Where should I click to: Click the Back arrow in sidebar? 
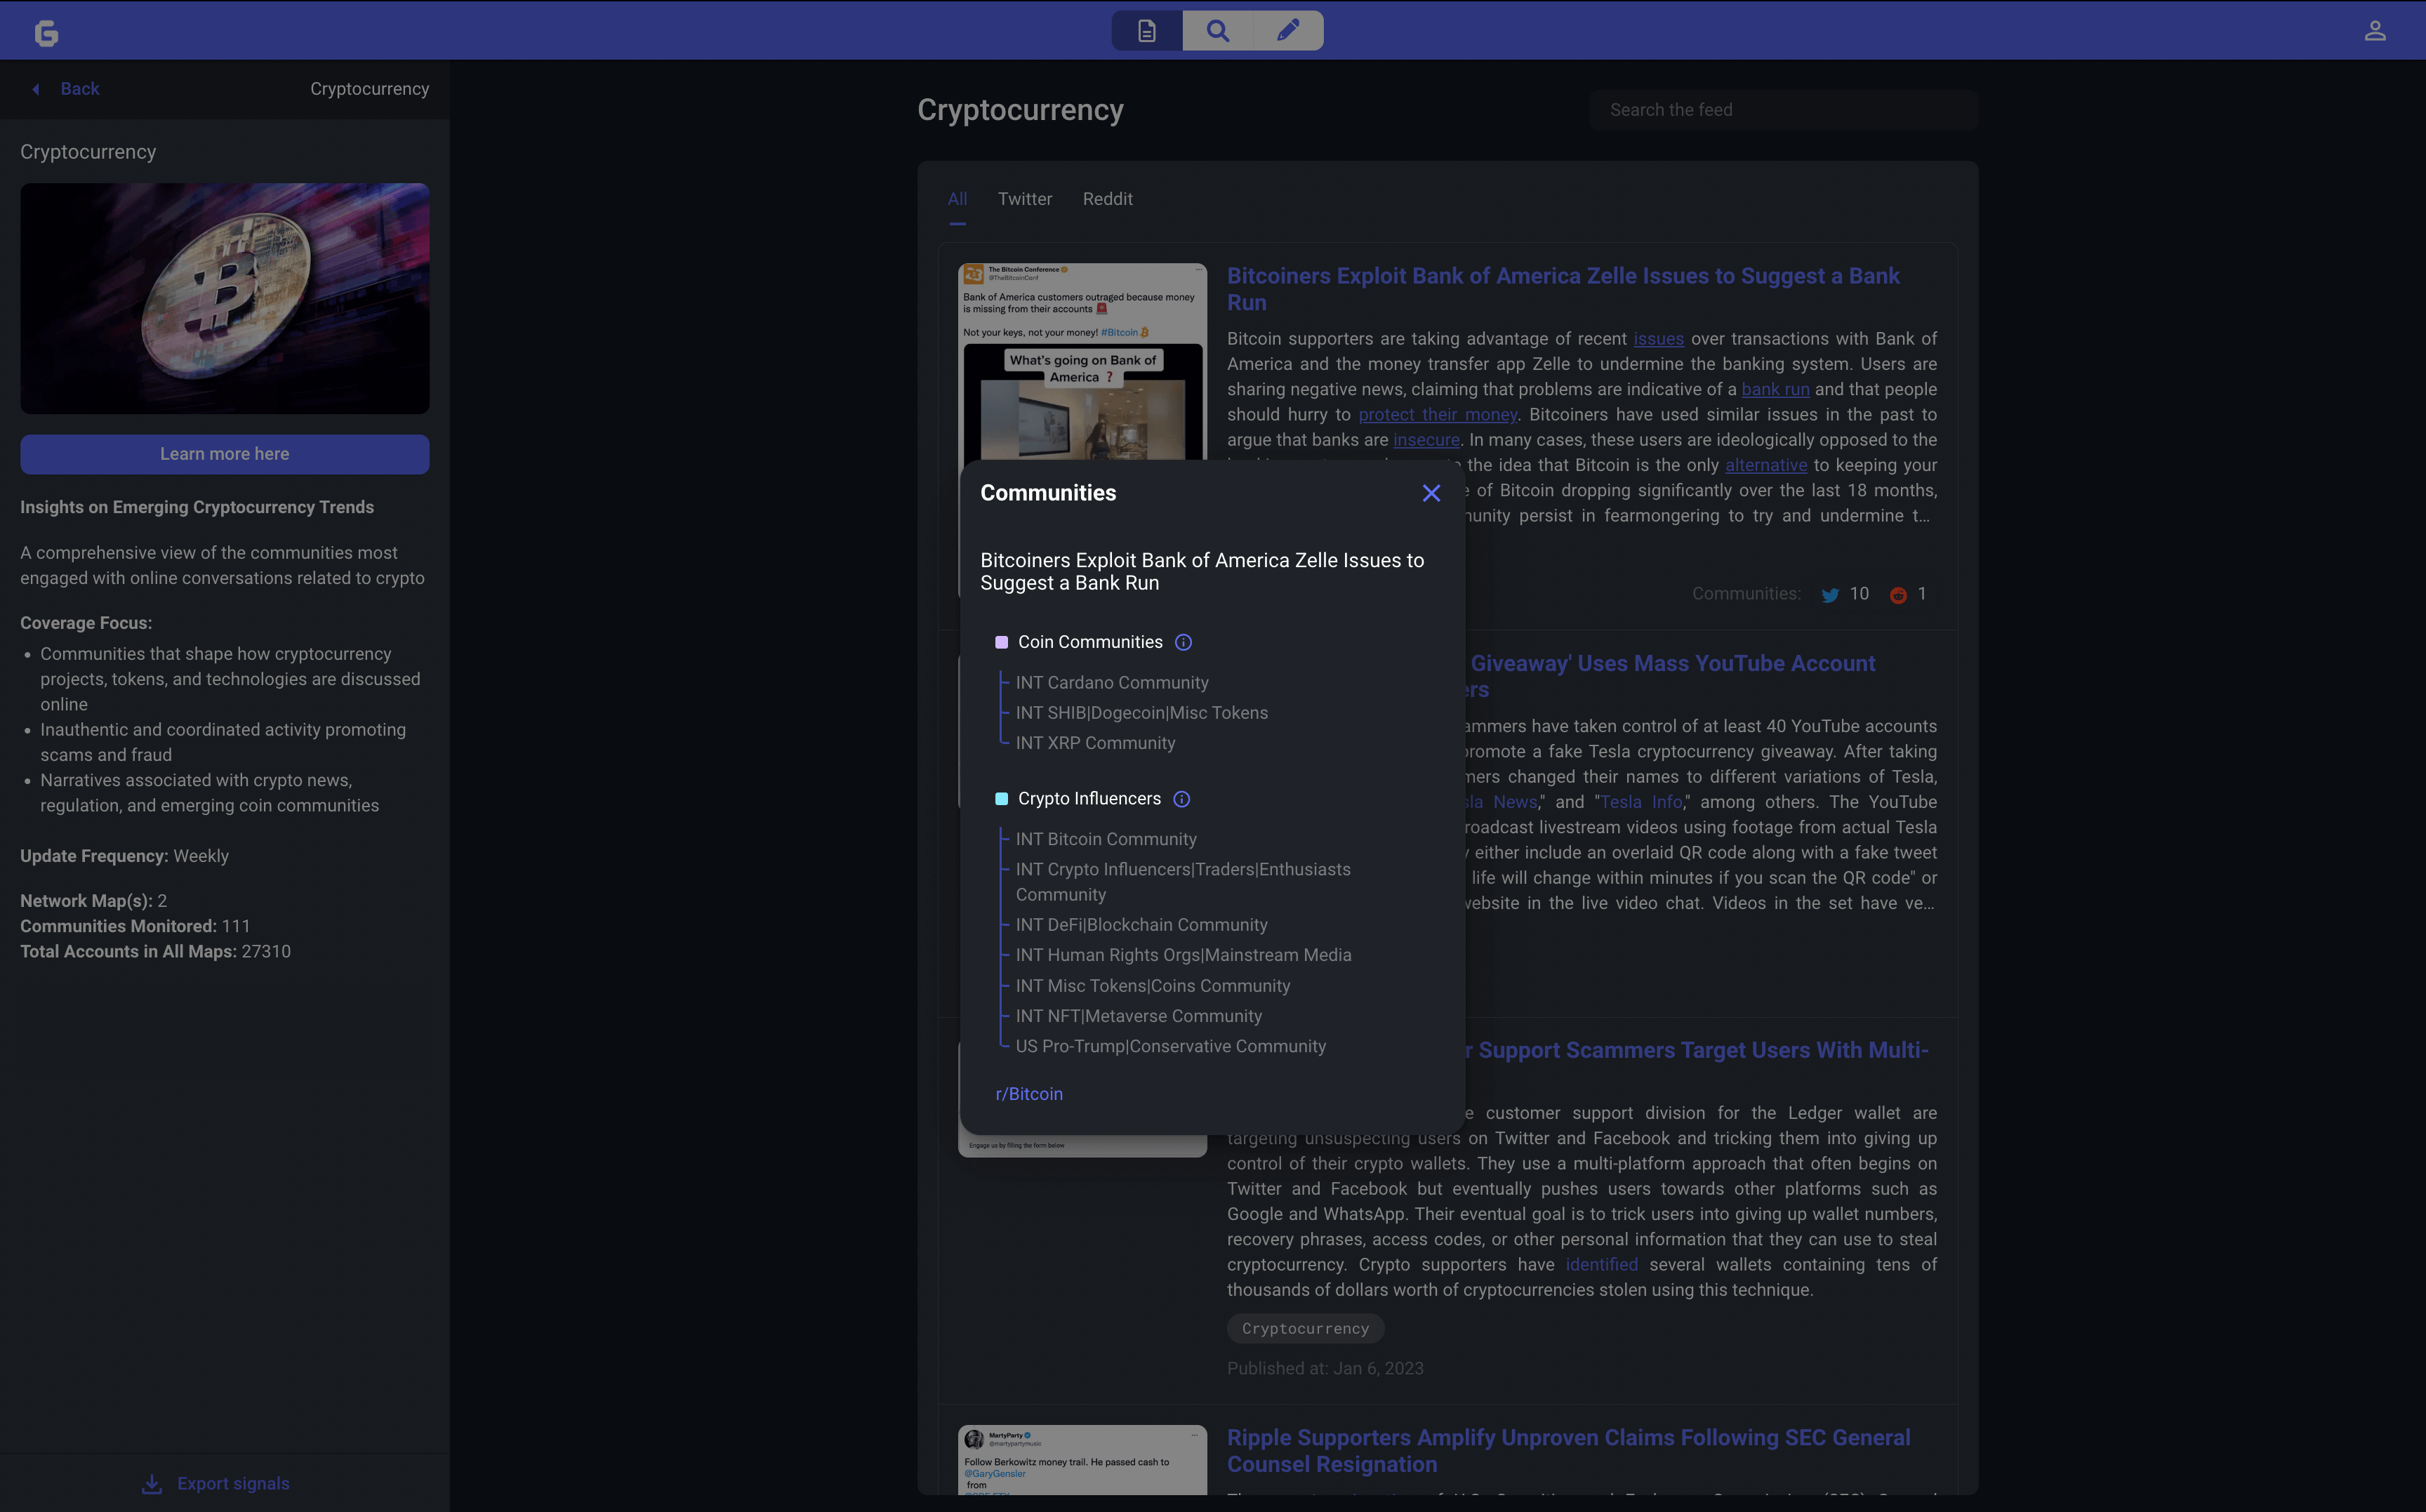36,89
